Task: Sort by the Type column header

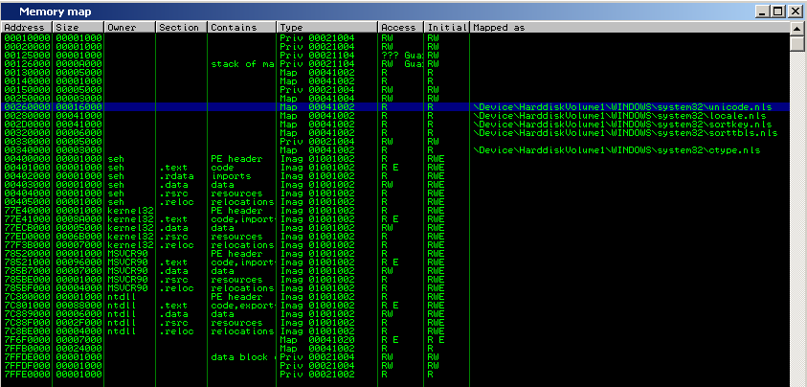Action: pyautogui.click(x=326, y=28)
